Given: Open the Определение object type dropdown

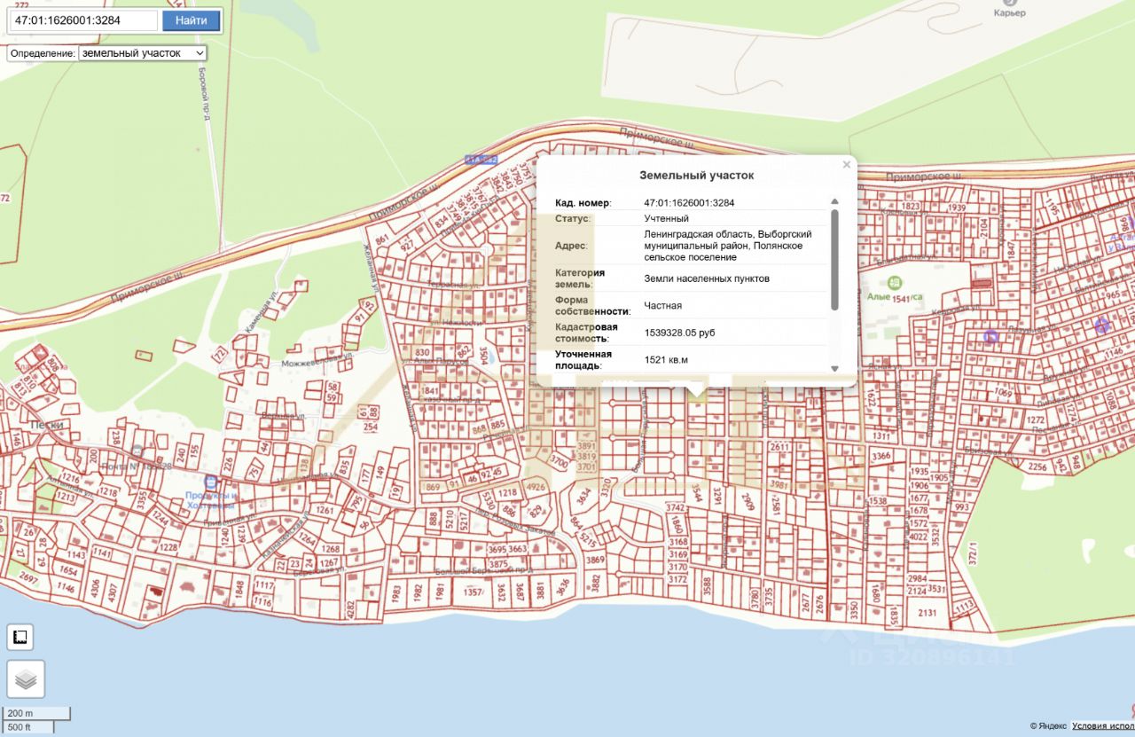Looking at the screenshot, I should click(x=143, y=53).
